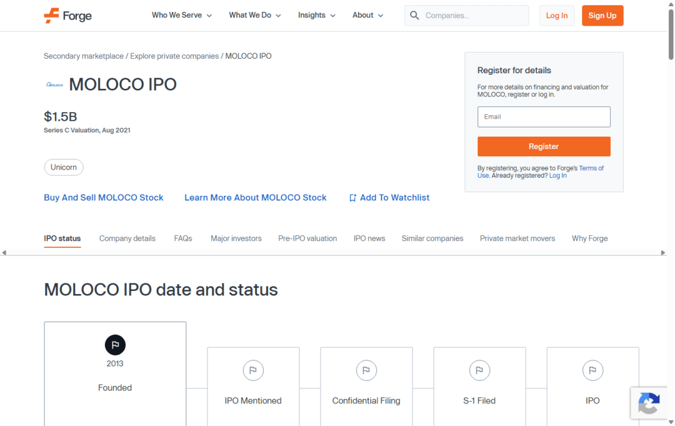675x426 pixels.
Task: Click the Unicorn tag
Action: click(x=64, y=167)
